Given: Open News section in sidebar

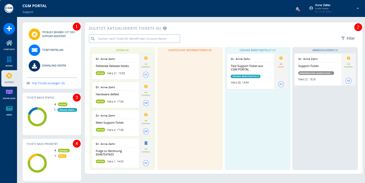Looking at the screenshot, I should tap(9, 111).
